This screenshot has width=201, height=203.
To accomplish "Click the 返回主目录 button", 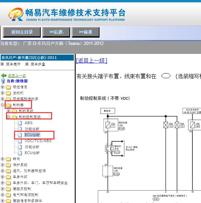I will click(22, 32).
